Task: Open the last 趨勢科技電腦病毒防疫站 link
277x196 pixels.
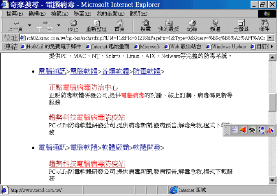Action: tap(87, 163)
